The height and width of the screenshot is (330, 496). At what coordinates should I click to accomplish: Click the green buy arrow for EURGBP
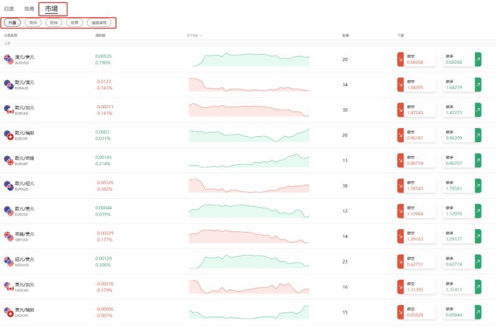[x=478, y=160]
